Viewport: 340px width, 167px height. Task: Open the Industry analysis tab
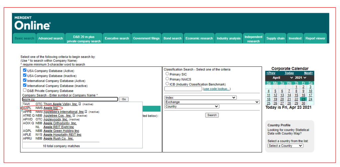pyautogui.click(x=228, y=39)
